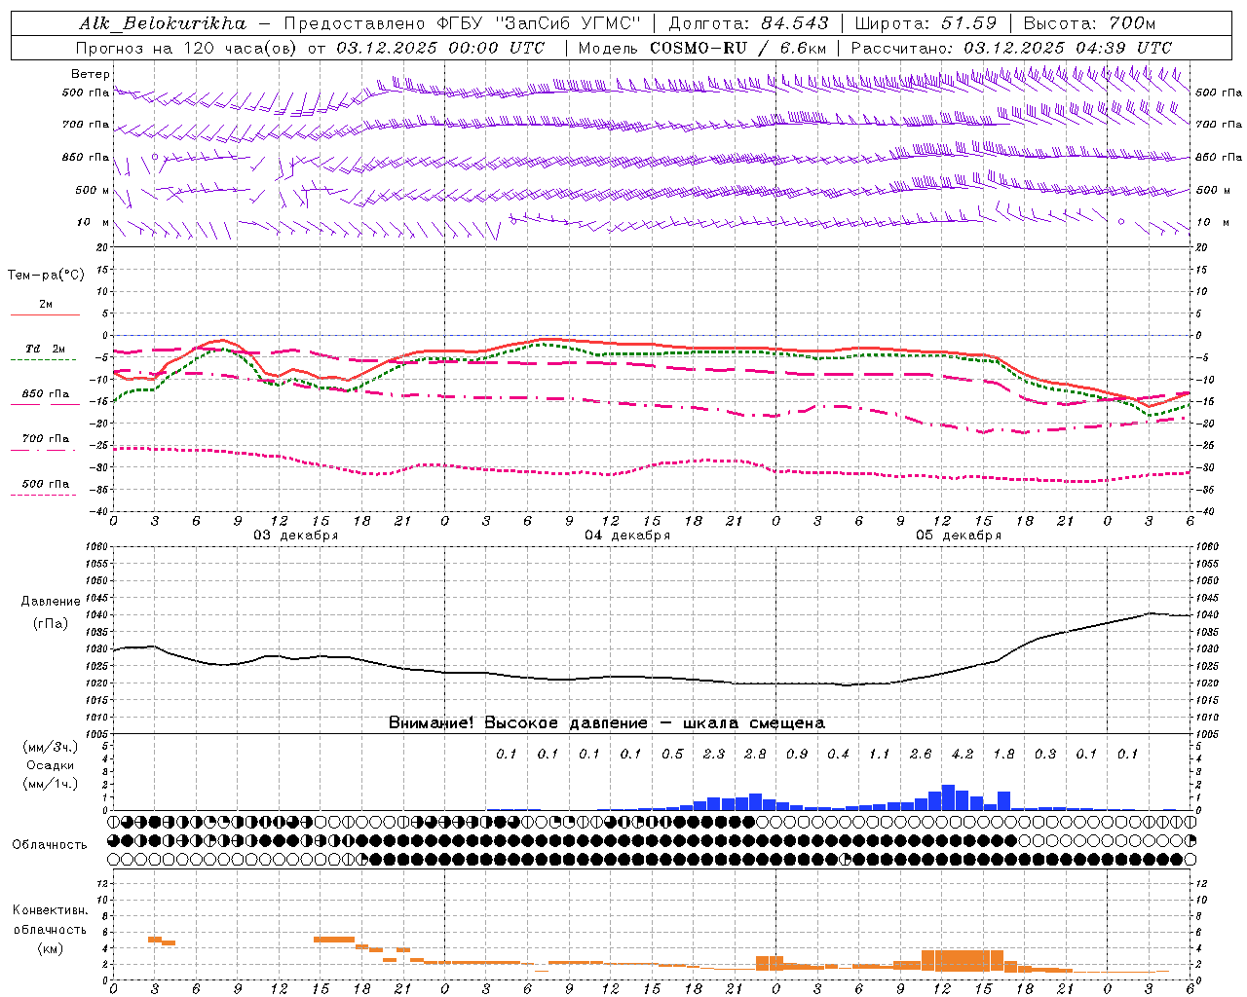
Task: Click the 2.3 precipitation total value
Action: pyautogui.click(x=714, y=755)
